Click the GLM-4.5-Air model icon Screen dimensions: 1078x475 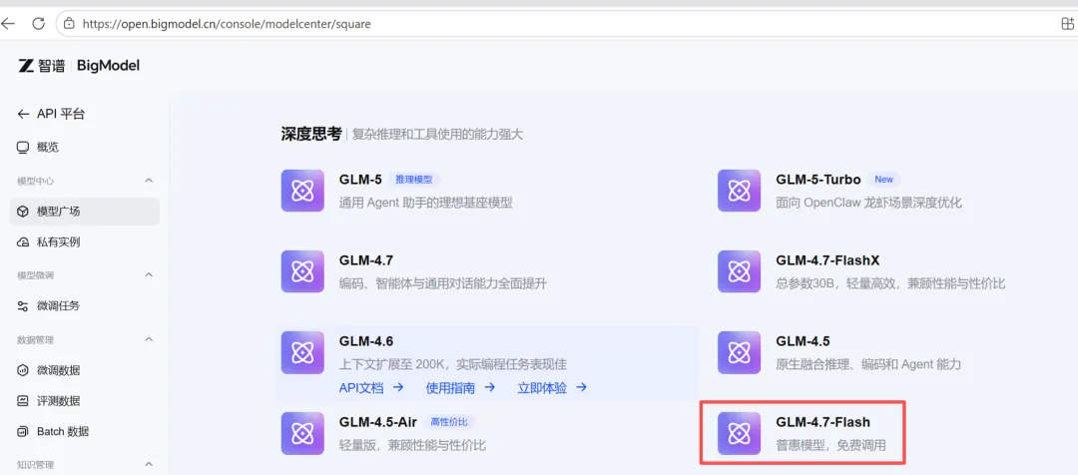click(302, 433)
